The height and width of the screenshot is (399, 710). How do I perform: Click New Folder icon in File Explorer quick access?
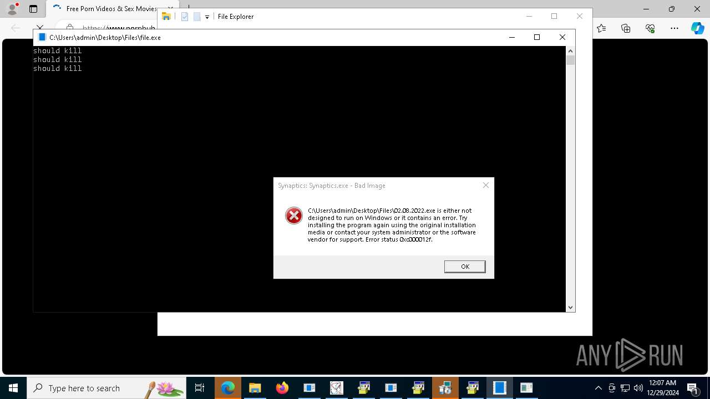coord(197,17)
